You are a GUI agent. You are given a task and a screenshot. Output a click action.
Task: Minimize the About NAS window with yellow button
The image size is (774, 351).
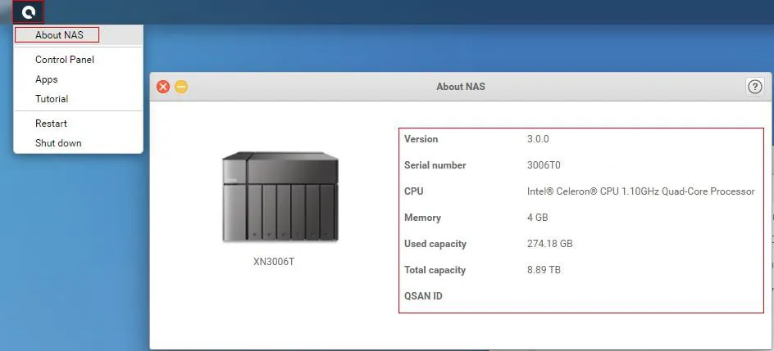[x=181, y=87]
